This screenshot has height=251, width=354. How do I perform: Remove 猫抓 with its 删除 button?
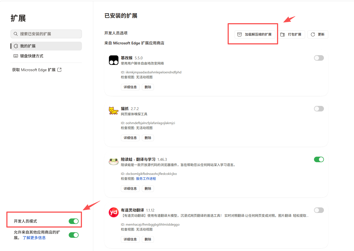[x=148, y=138]
